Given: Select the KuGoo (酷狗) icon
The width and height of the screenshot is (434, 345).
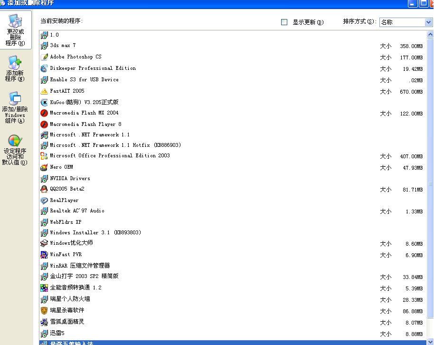Looking at the screenshot, I should point(44,103).
